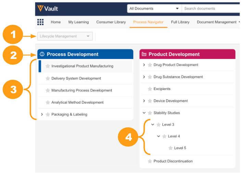Open the Device Development process link
Viewport: 242px width, 175px height.
(170, 101)
